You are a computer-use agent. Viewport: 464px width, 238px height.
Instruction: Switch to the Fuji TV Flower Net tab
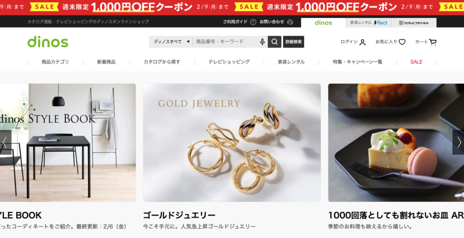414,23
